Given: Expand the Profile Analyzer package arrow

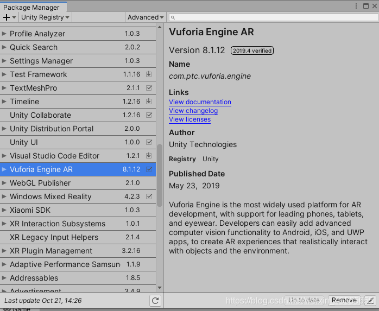Looking at the screenshot, I should point(4,33).
